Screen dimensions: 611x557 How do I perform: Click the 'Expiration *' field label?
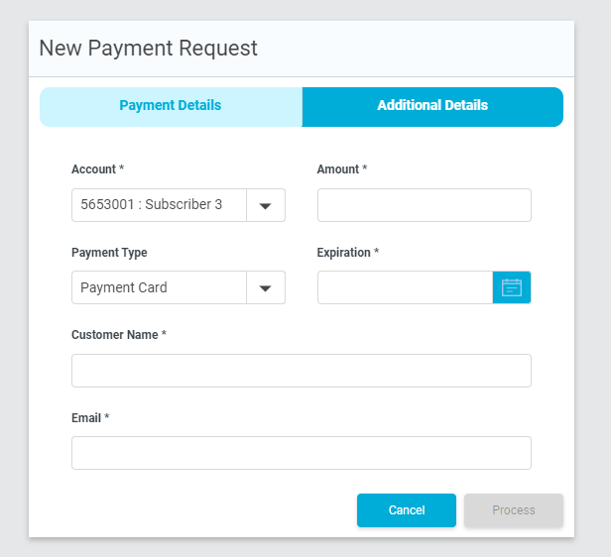coord(348,253)
